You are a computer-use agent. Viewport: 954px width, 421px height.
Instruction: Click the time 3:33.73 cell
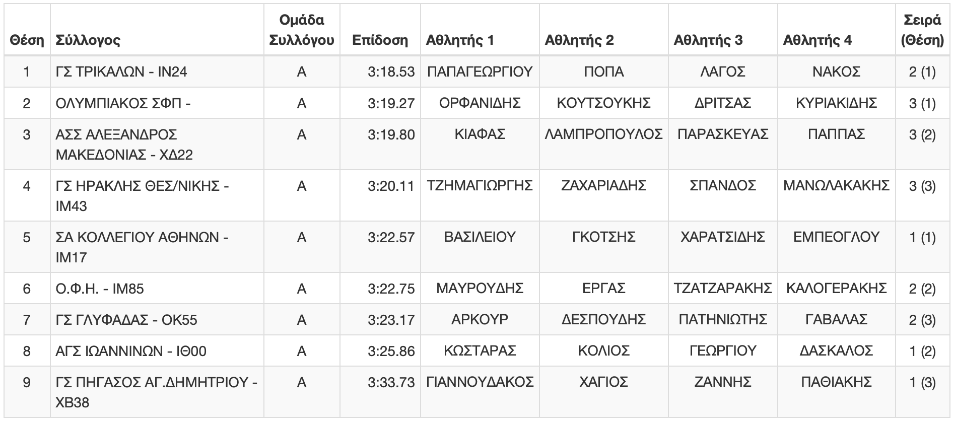click(x=380, y=392)
